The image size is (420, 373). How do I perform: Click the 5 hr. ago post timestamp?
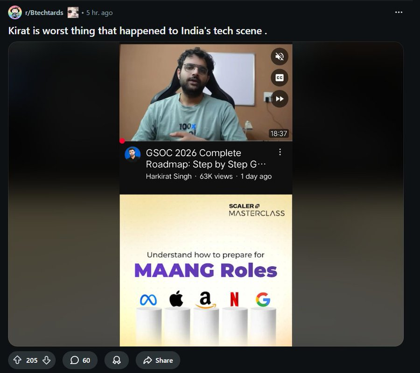[x=99, y=13]
